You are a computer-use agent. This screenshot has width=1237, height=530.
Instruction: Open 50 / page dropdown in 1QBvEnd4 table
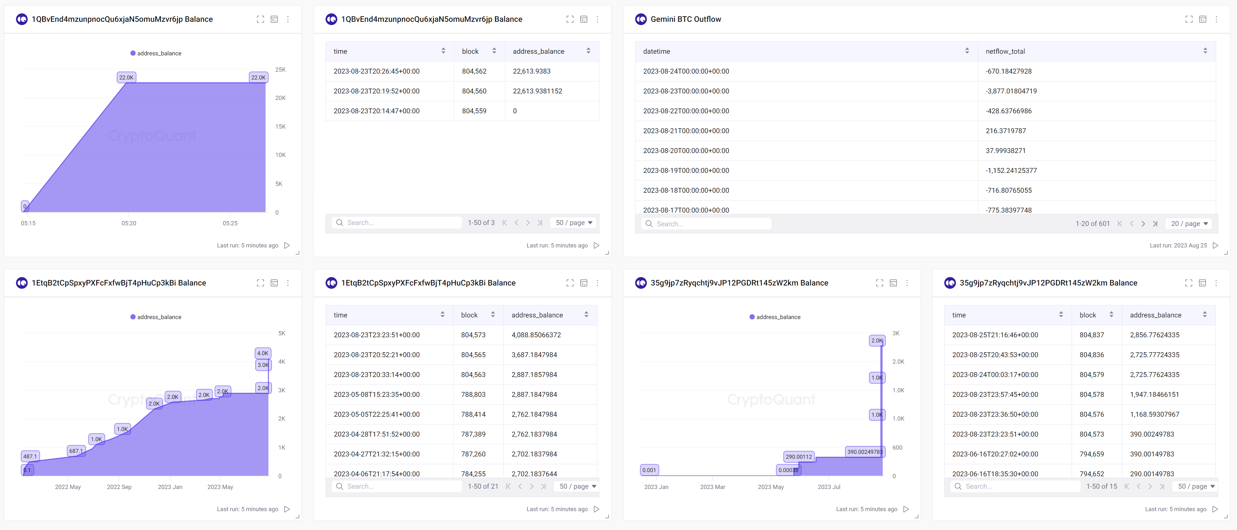pyautogui.click(x=574, y=223)
